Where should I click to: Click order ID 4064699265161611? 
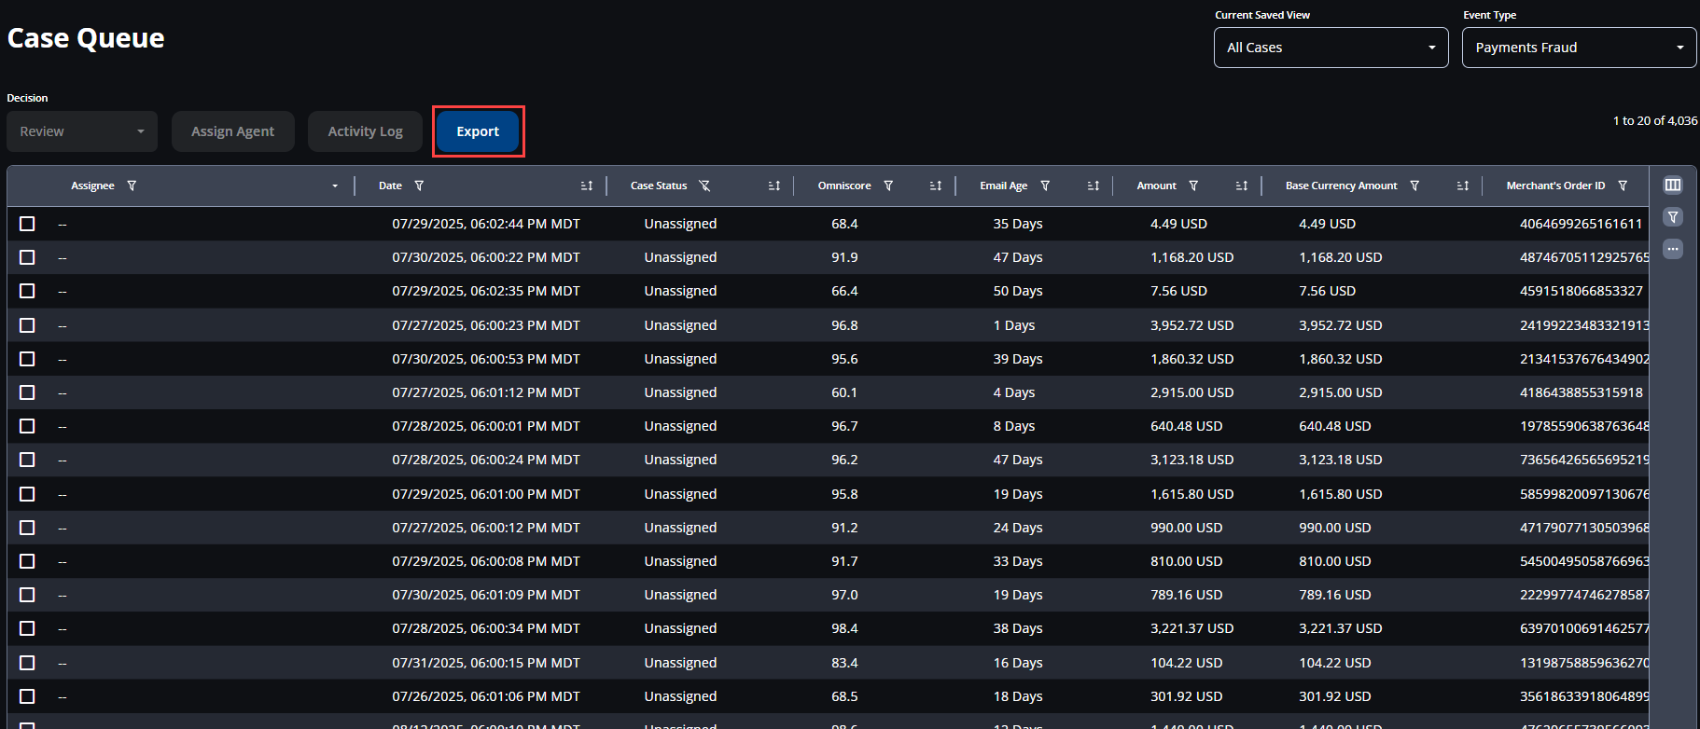(1581, 224)
